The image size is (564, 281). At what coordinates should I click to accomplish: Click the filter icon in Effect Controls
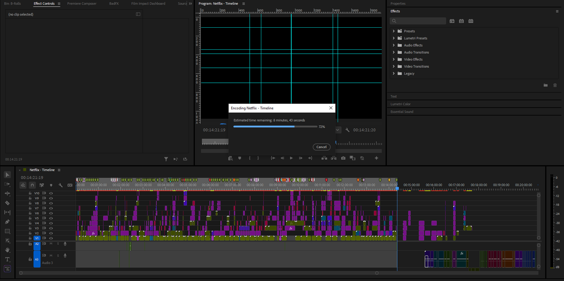point(166,159)
